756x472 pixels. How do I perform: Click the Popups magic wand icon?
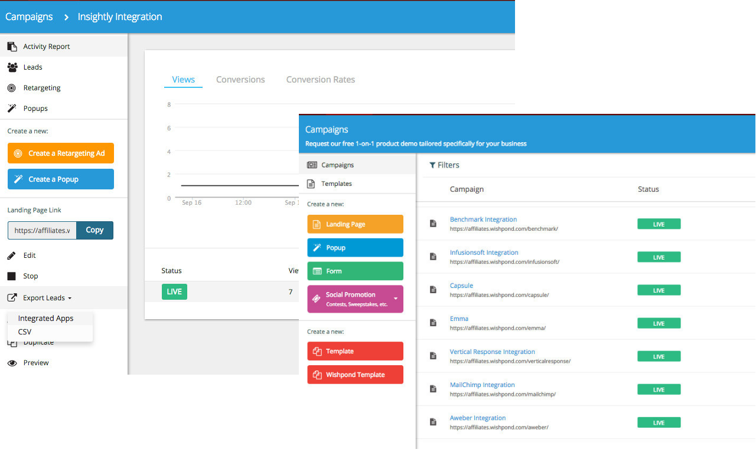(x=11, y=109)
